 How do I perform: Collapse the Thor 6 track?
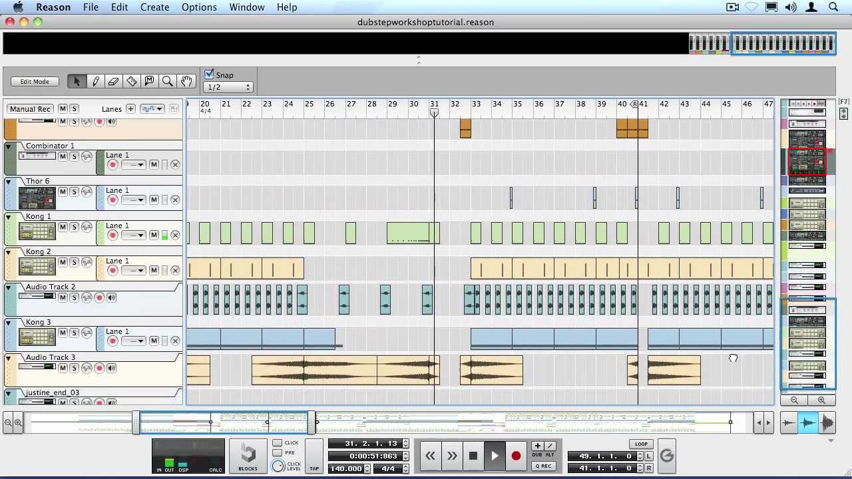point(9,181)
